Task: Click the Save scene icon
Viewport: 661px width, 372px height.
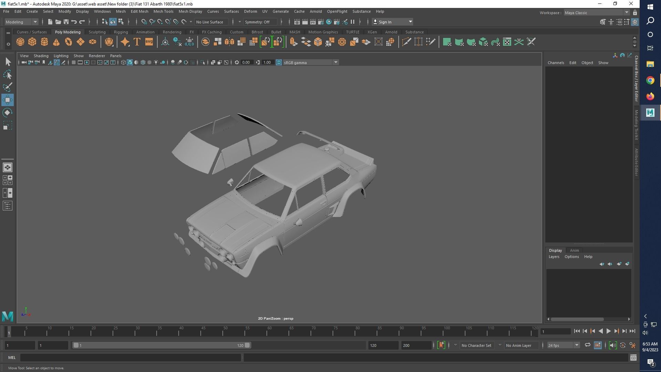Action: click(x=66, y=22)
